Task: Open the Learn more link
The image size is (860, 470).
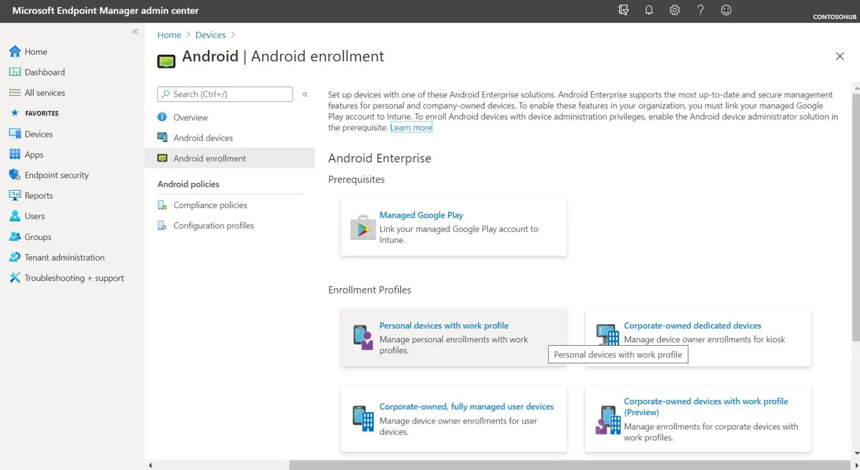Action: 411,128
